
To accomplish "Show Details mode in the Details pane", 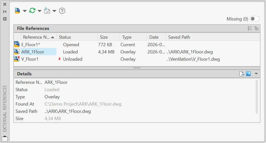I will pyautogui.click(x=241, y=74).
